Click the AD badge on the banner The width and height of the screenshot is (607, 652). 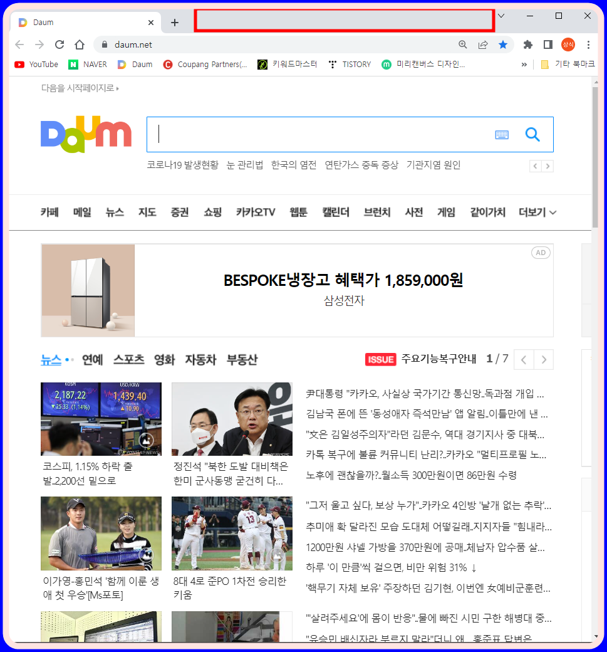point(541,253)
